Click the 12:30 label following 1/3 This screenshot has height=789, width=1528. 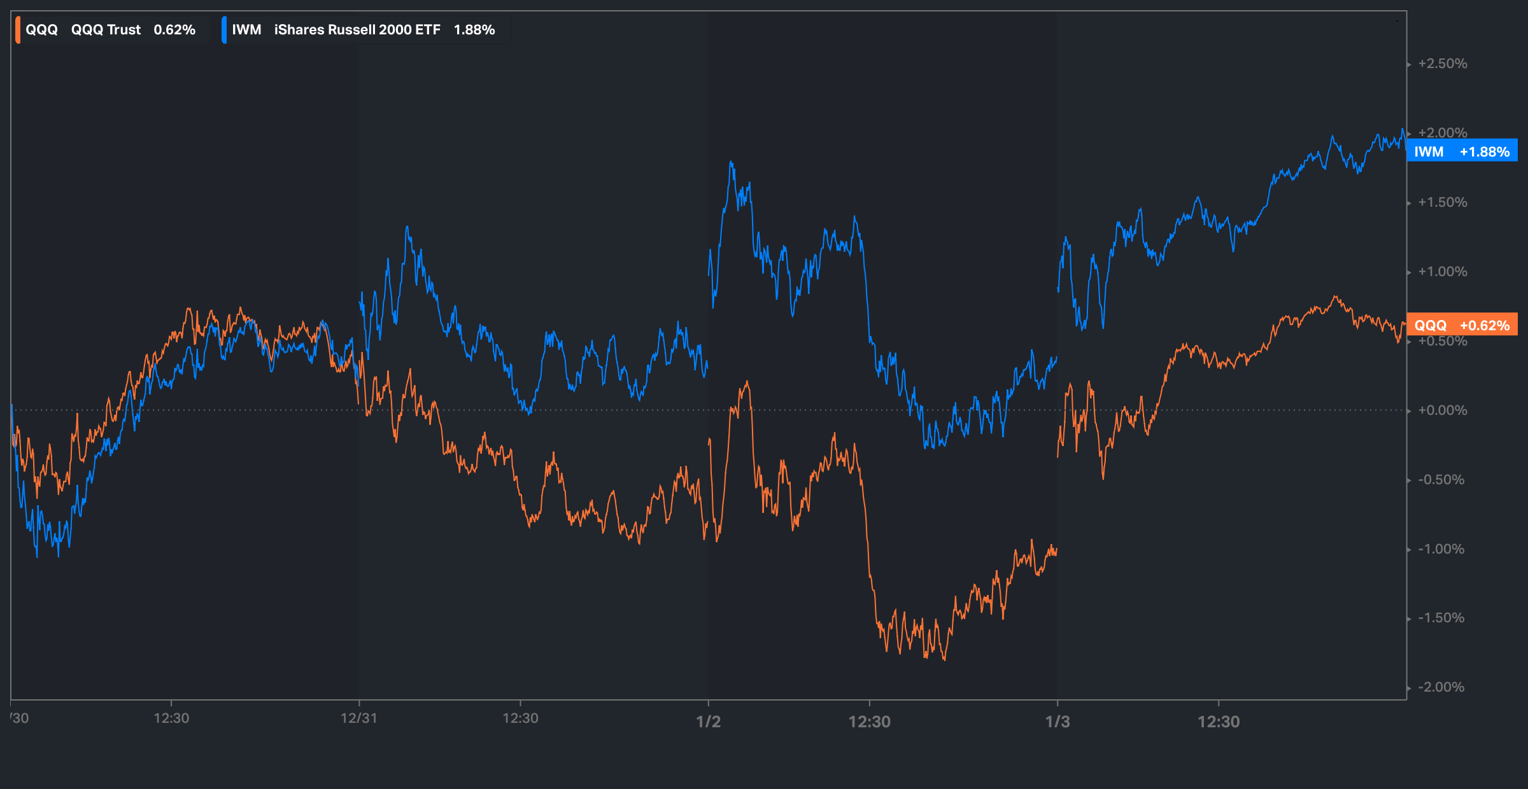click(x=1219, y=722)
